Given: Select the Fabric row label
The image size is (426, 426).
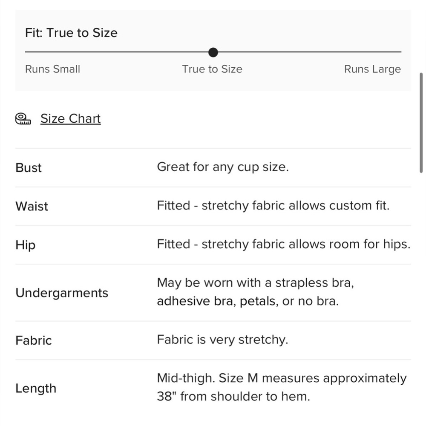Looking at the screenshot, I should (x=34, y=340).
